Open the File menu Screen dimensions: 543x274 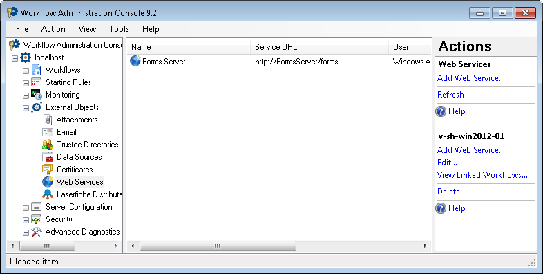pos(22,29)
